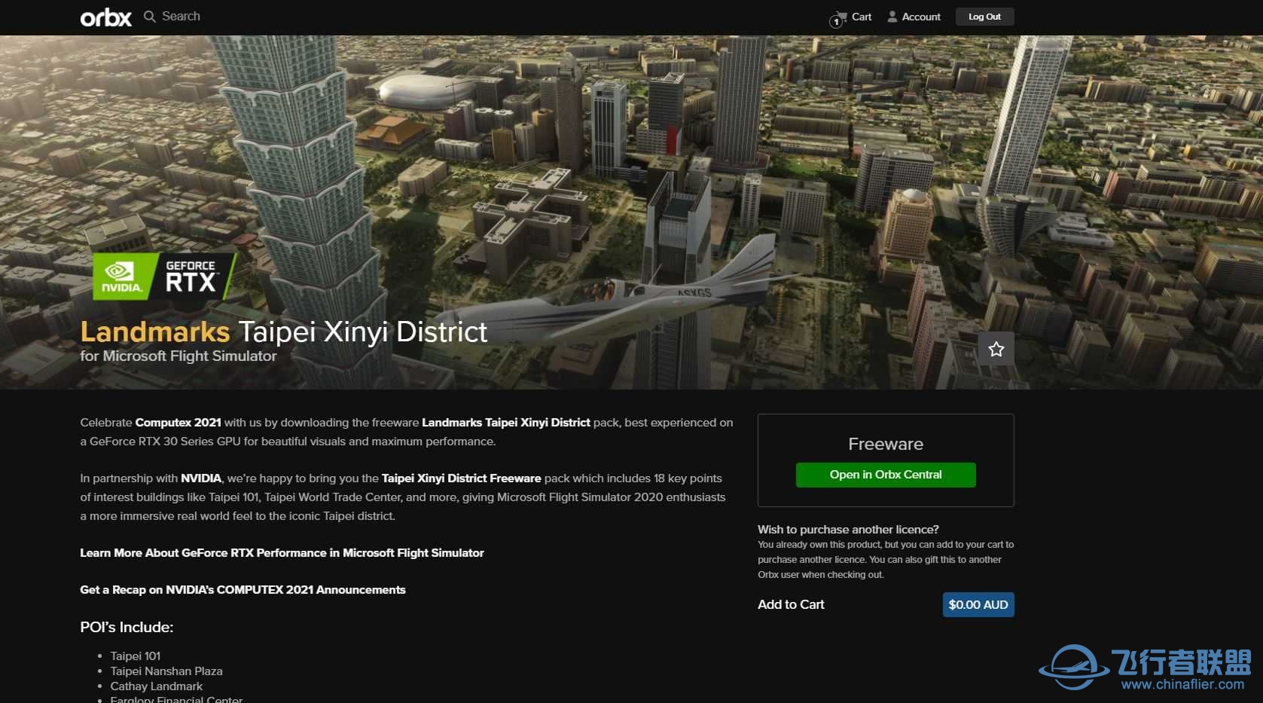Image resolution: width=1263 pixels, height=703 pixels.
Task: Click the bold 'Taipei Xinyi District Freeware' text
Action: tap(462, 478)
